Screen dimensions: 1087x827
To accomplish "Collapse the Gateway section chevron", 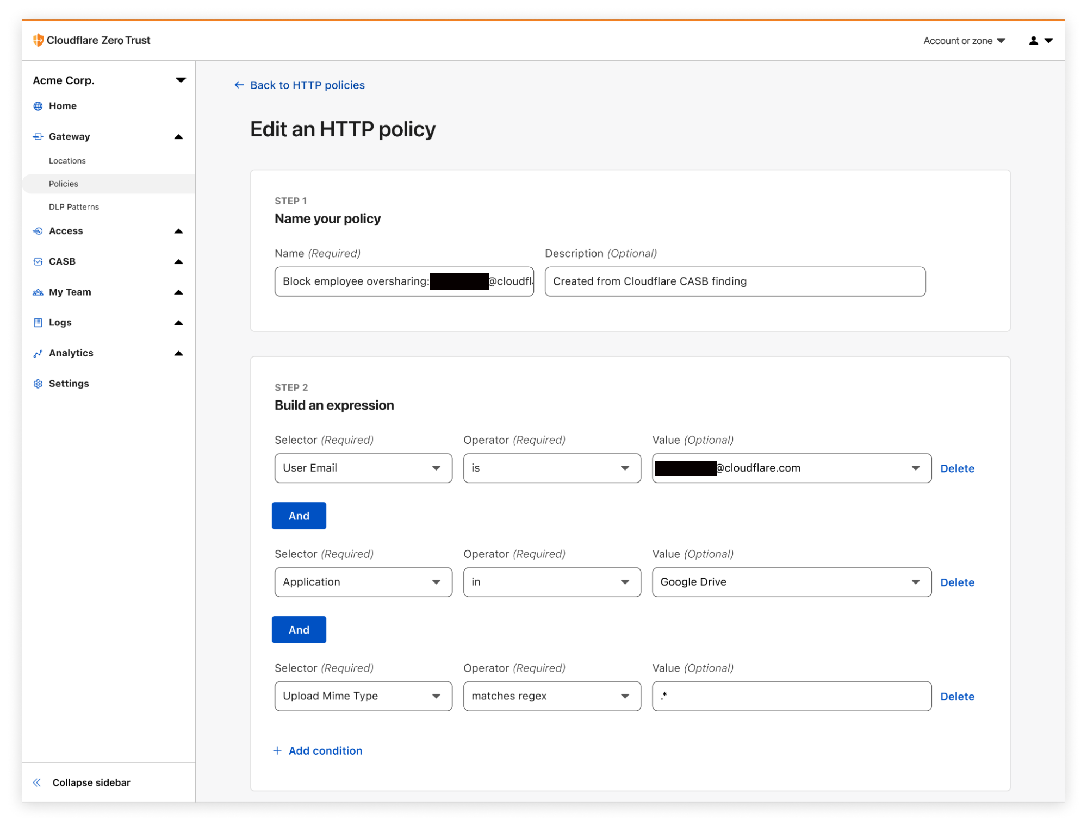I will (178, 137).
